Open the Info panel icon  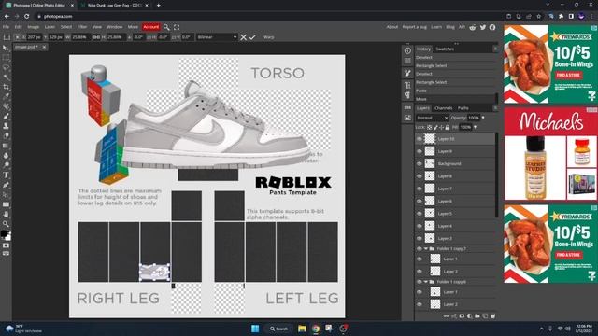coord(407,50)
